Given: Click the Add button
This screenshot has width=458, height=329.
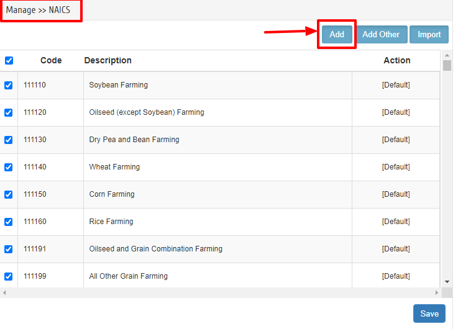Looking at the screenshot, I should coord(337,34).
